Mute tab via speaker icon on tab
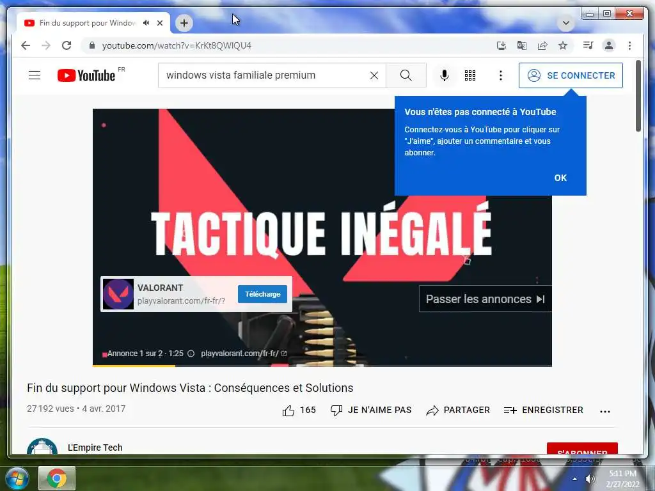This screenshot has height=491, width=655. pyautogui.click(x=146, y=23)
